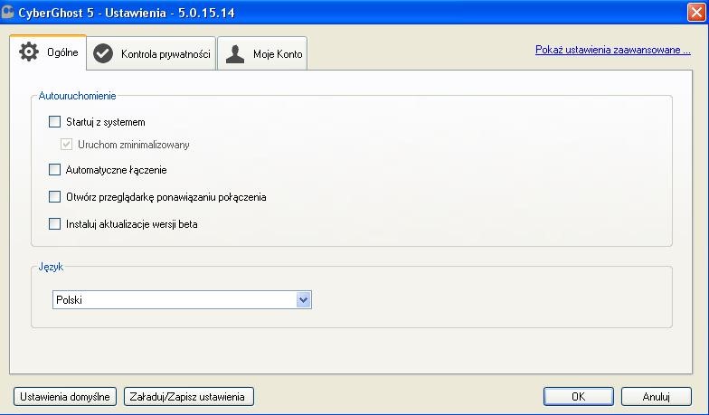Click the gear icon on Ogólne tab
The image size is (709, 415).
pyautogui.click(x=29, y=52)
